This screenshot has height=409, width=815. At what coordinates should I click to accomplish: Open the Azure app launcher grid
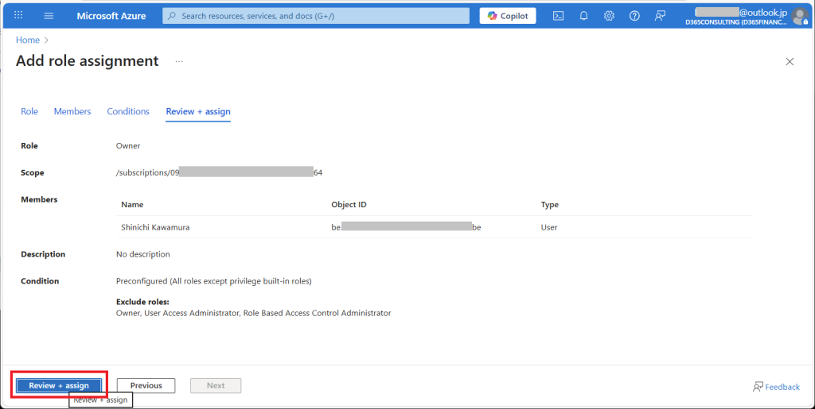click(x=18, y=16)
